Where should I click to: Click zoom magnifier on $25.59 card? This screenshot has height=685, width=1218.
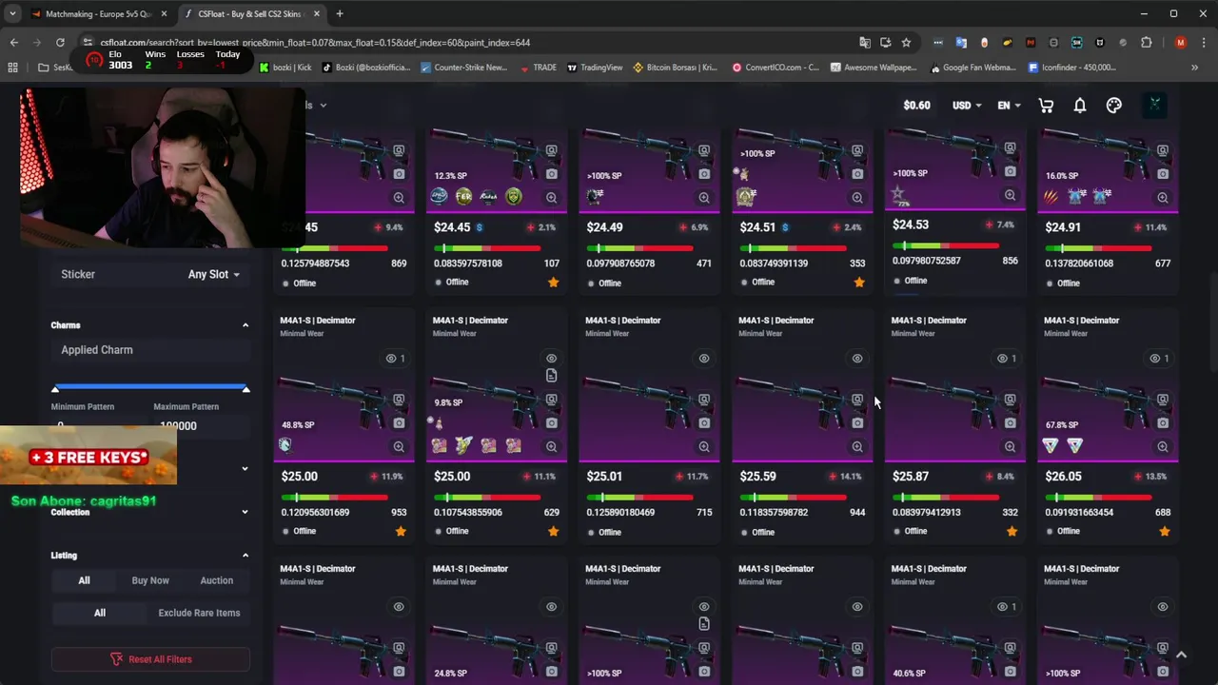pyautogui.click(x=857, y=446)
